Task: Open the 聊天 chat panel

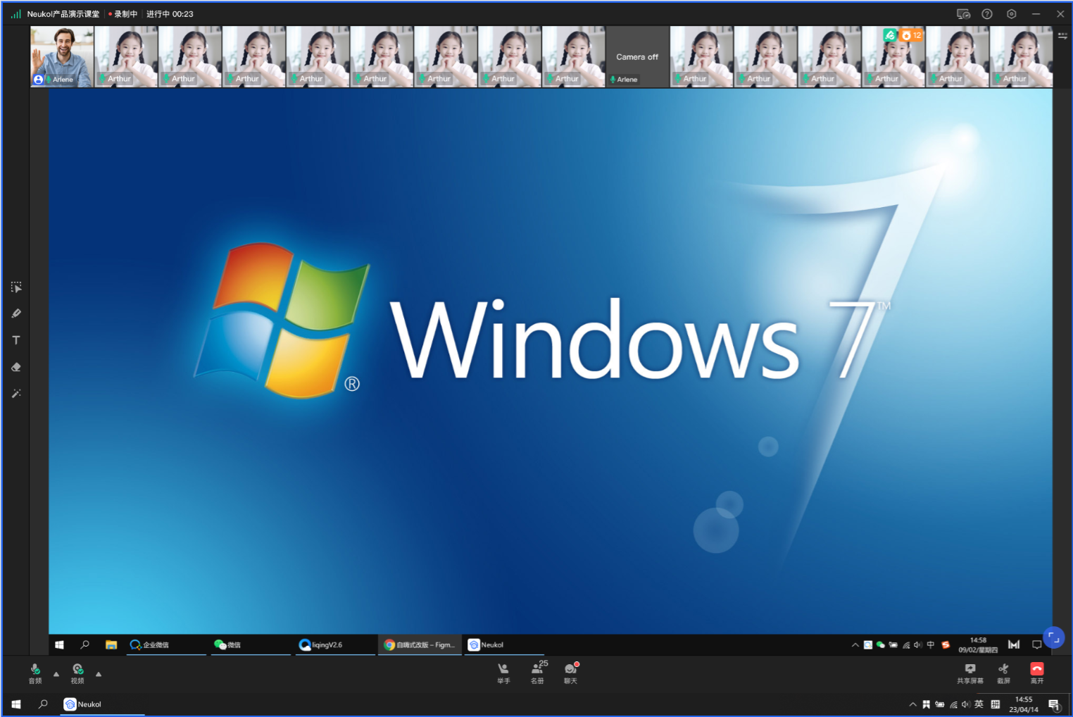Action: (x=571, y=673)
